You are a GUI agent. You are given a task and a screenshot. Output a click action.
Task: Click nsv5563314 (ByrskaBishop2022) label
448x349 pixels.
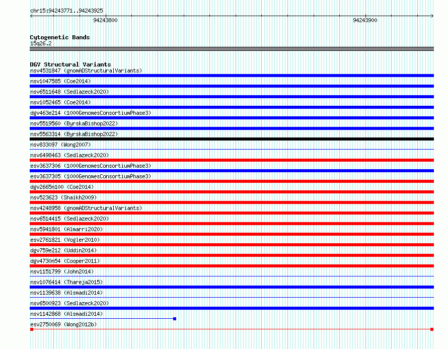tap(74, 134)
